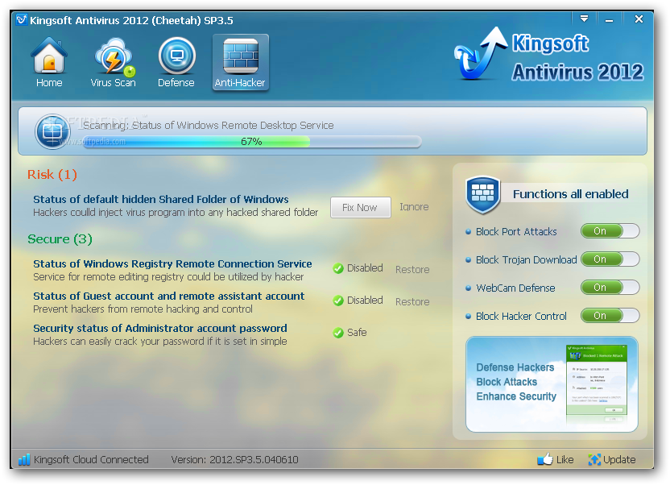Click the Kingsoft Antivirus 2012 arrow logo
Image resolution: width=670 pixels, height=485 pixels.
[x=481, y=54]
